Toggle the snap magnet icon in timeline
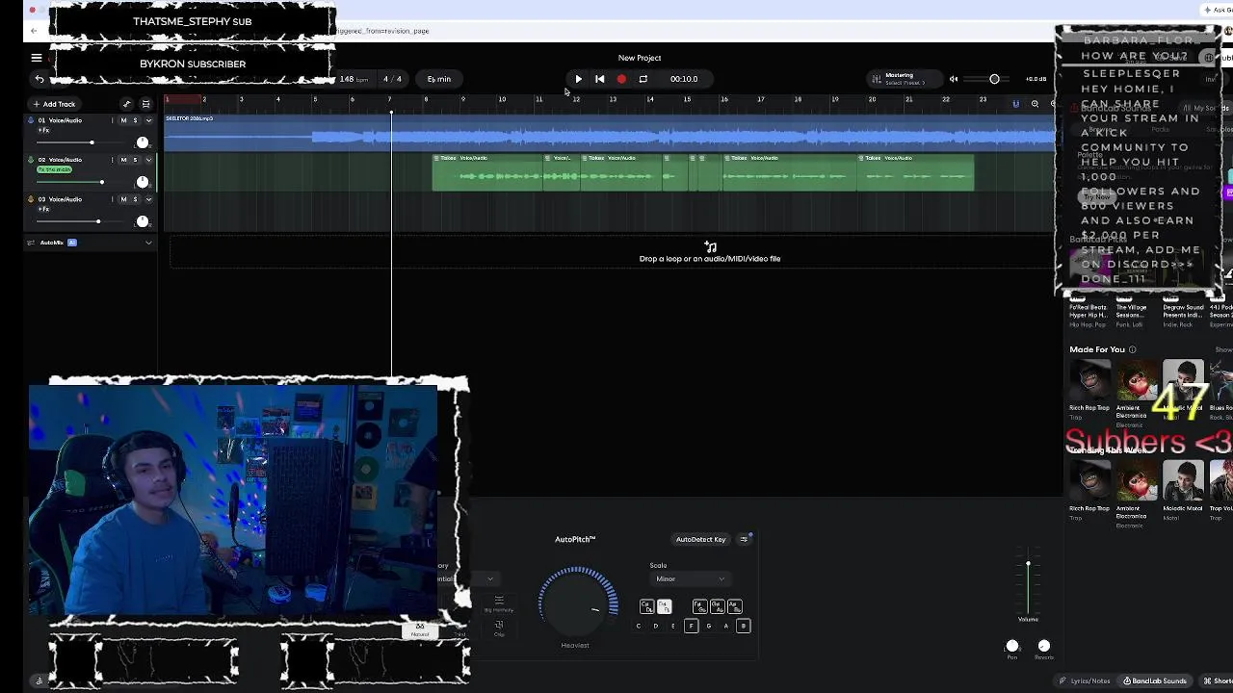 tap(1015, 104)
